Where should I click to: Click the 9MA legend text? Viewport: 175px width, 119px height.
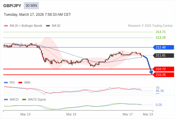coord(27,83)
